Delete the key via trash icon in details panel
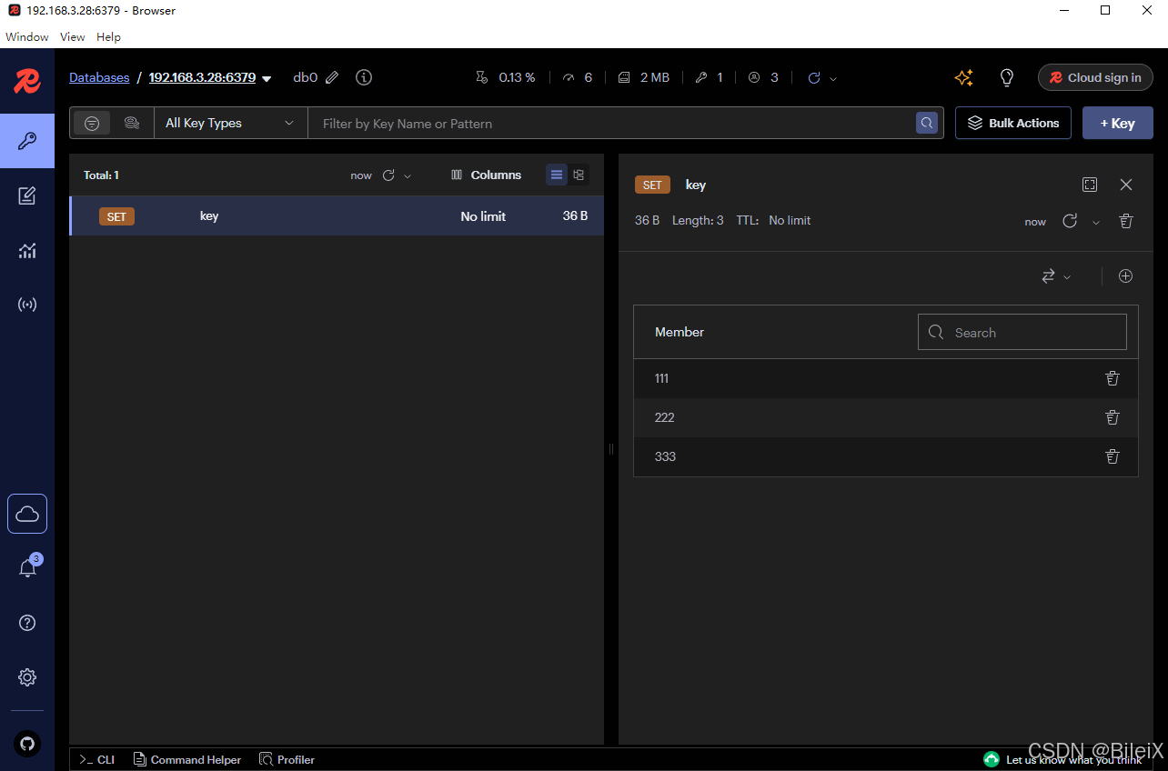Image resolution: width=1168 pixels, height=771 pixels. tap(1125, 221)
